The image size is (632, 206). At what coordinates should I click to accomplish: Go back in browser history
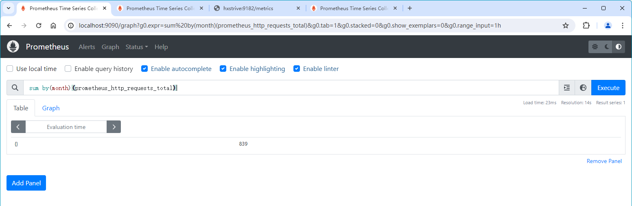(x=10, y=26)
